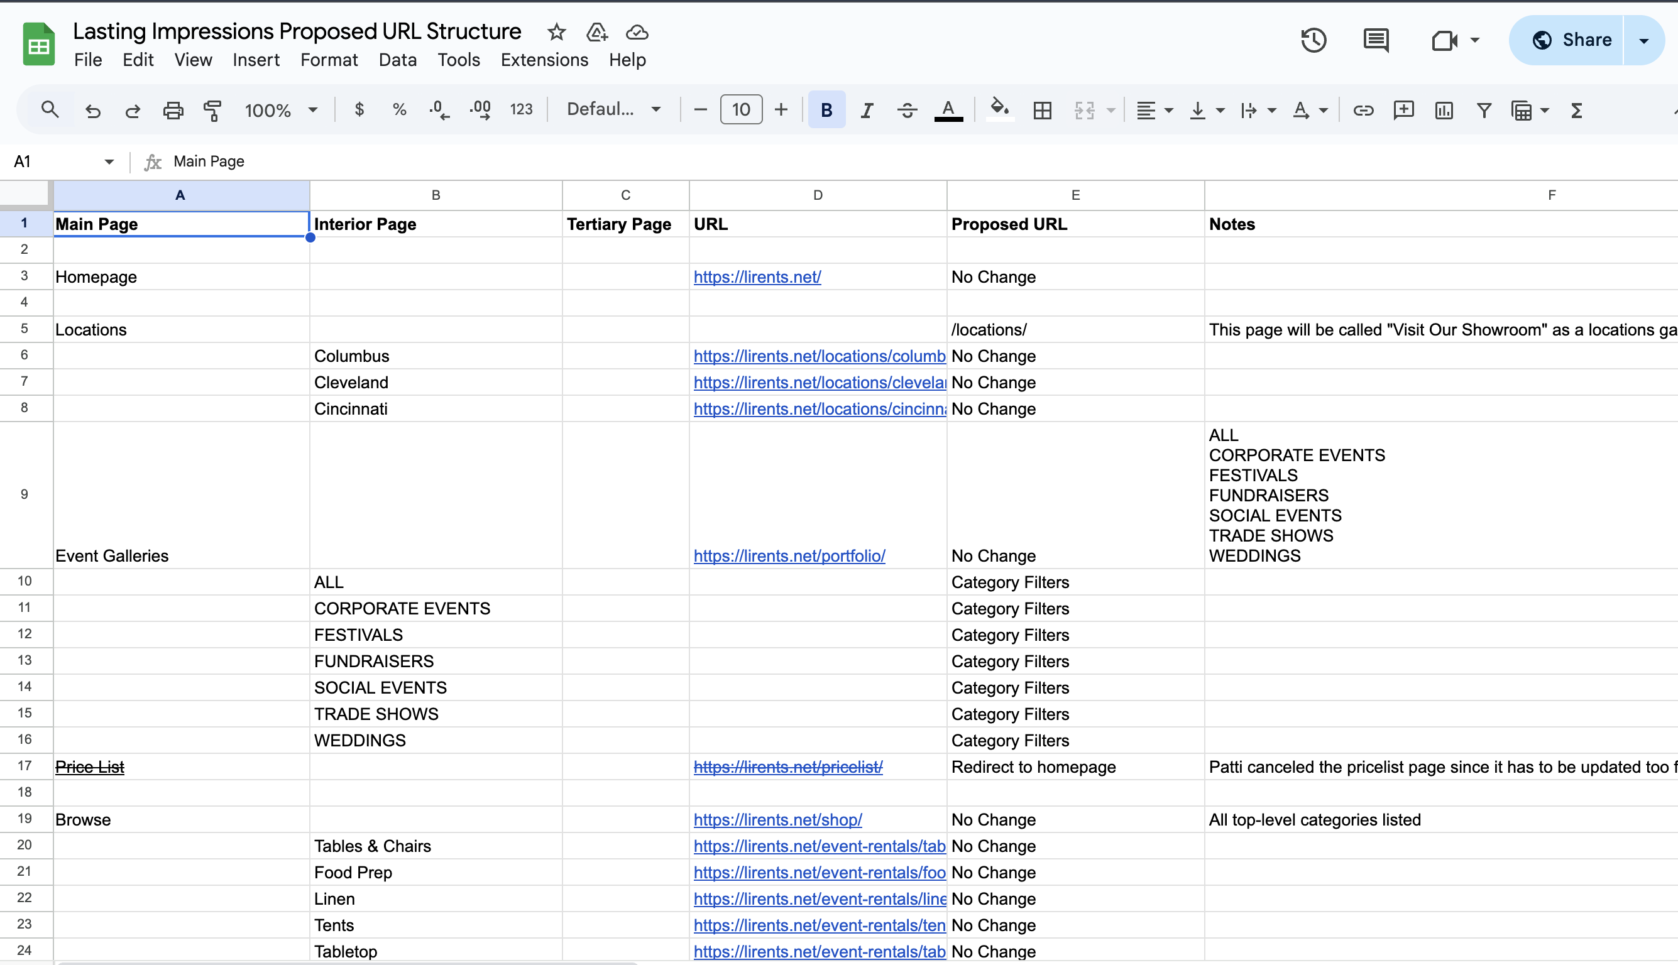The width and height of the screenshot is (1678, 965).
Task: Click the Sheets home logo icon
Action: pyautogui.click(x=38, y=45)
